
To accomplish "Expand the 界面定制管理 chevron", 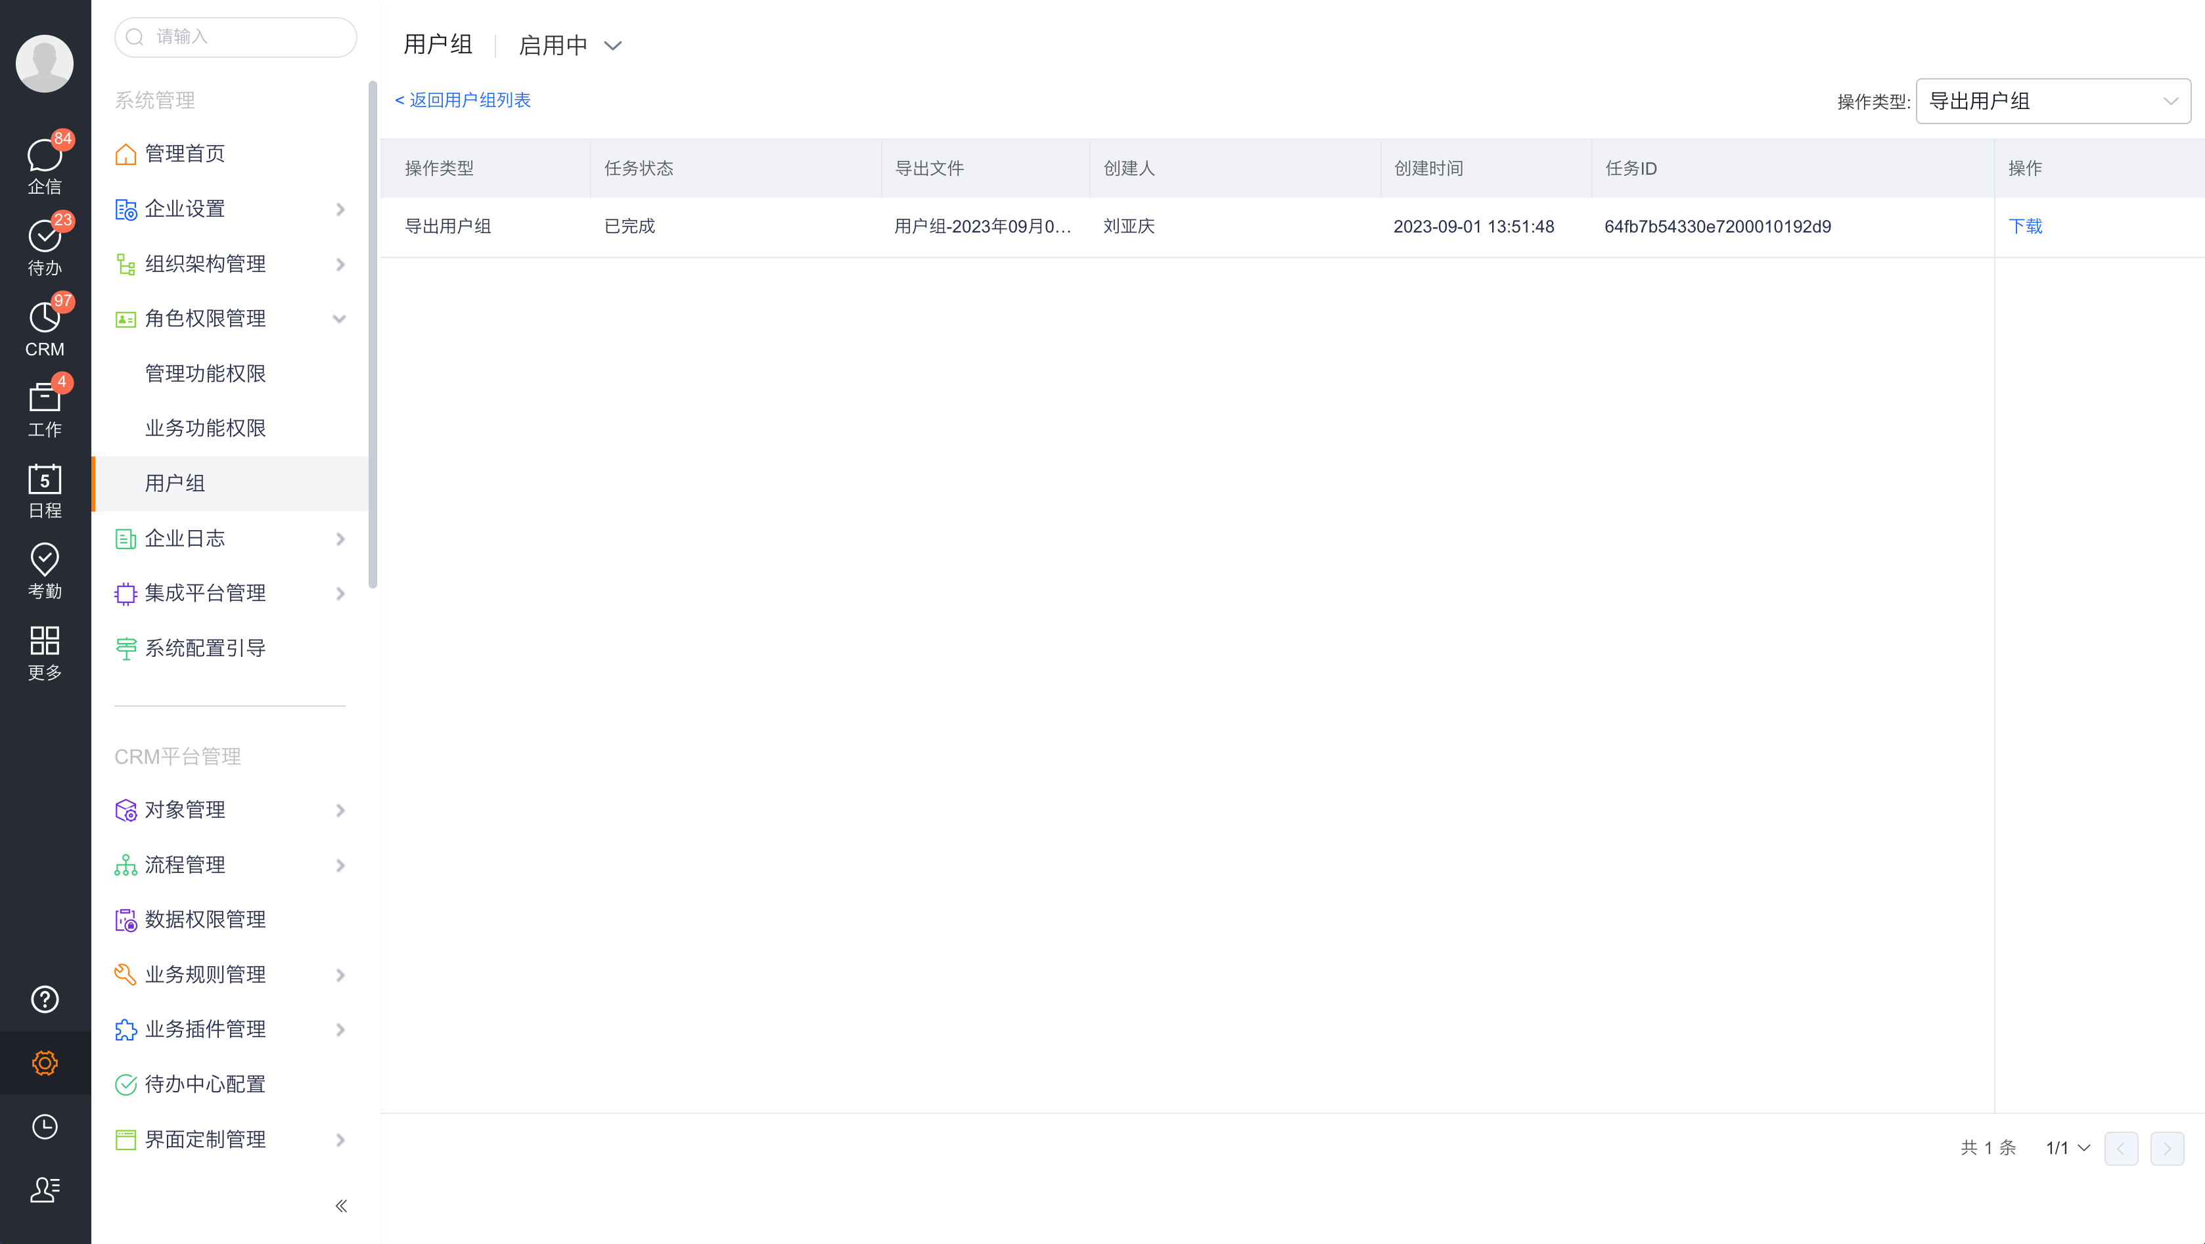I will click(x=341, y=1140).
